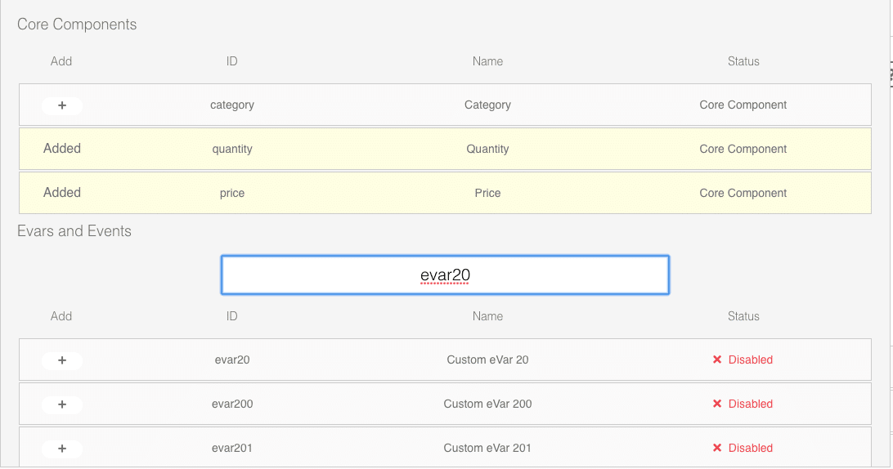The width and height of the screenshot is (893, 469).
Task: Click Disabled status for evar201
Action: 750,448
